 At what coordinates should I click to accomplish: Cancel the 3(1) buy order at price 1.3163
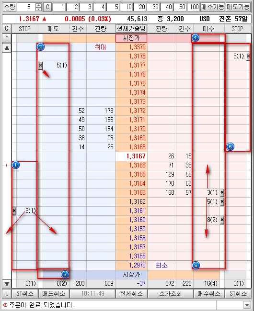(222, 192)
